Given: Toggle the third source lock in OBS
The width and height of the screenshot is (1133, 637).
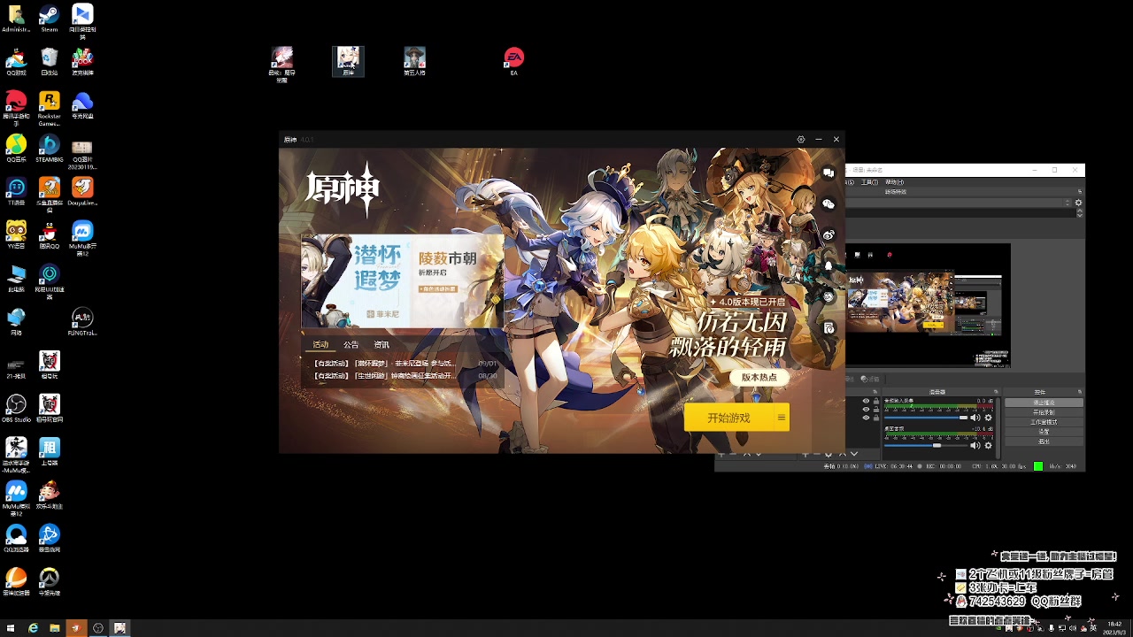Looking at the screenshot, I should tap(876, 417).
